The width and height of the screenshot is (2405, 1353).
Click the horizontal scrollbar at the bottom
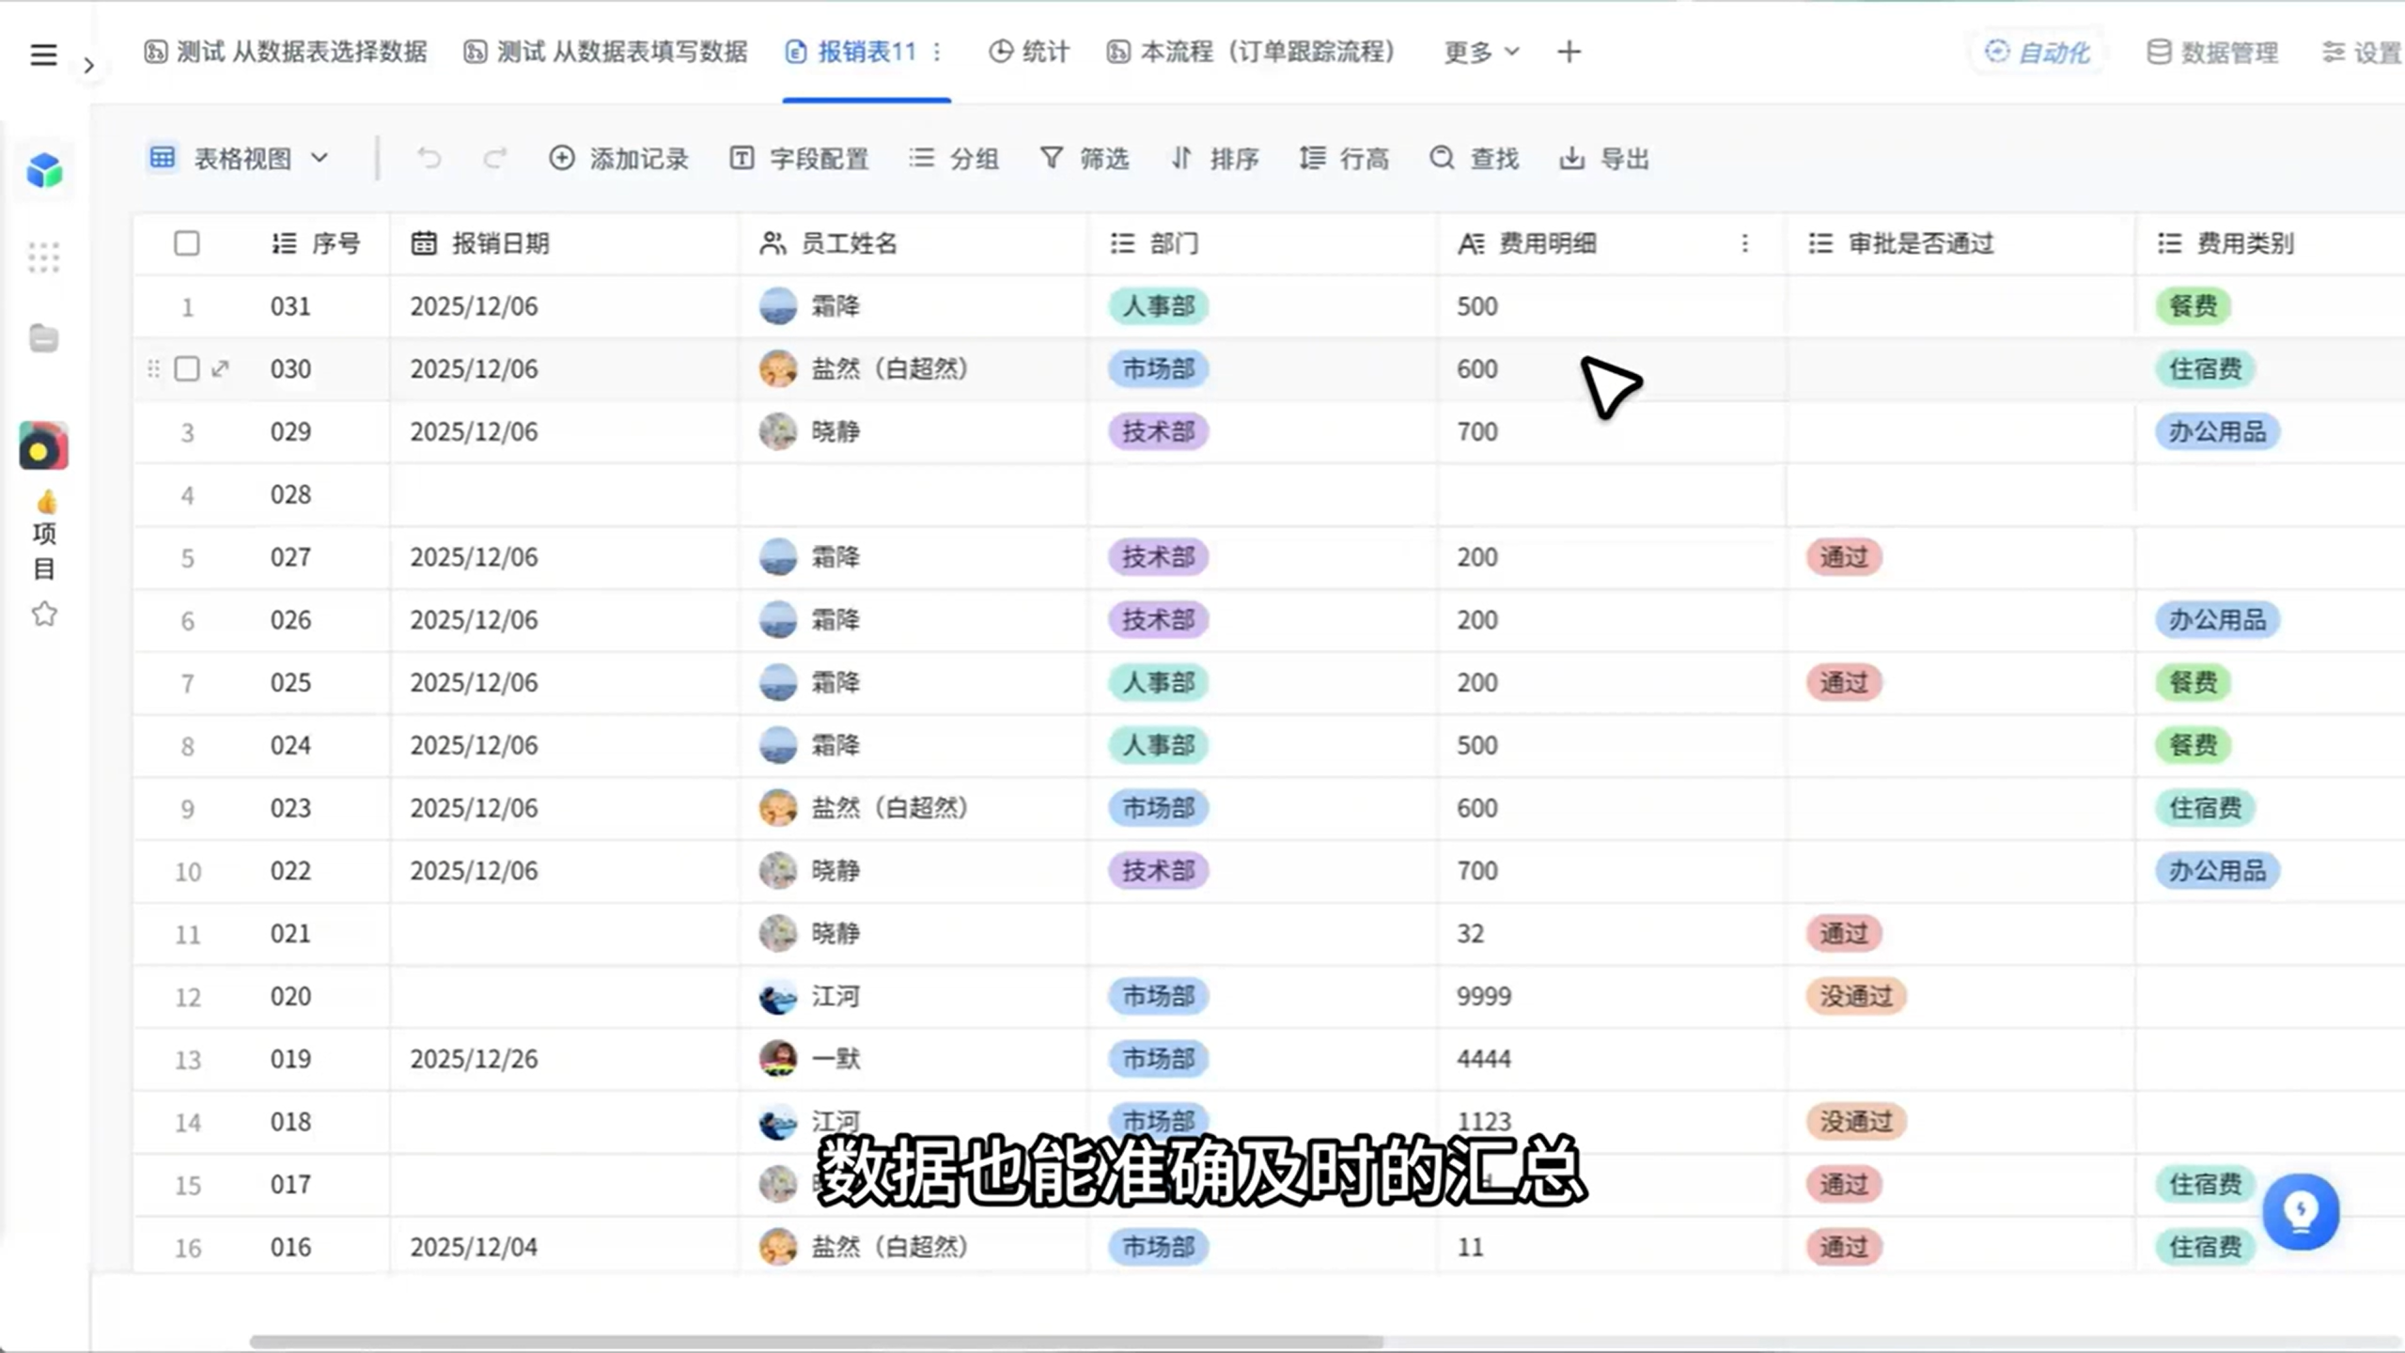(816, 1342)
